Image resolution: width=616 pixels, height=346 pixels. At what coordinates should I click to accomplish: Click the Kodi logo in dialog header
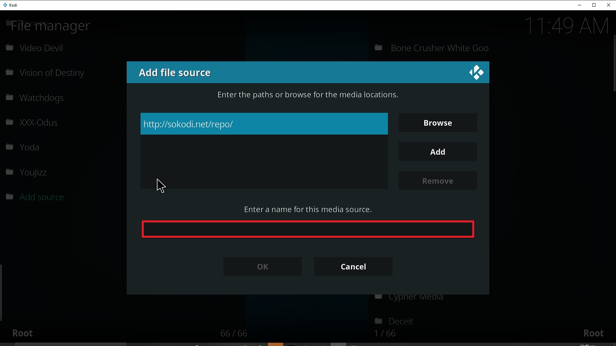point(476,72)
